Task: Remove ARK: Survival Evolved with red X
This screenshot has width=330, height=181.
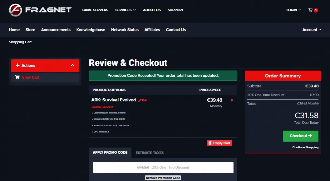Action: [232, 100]
